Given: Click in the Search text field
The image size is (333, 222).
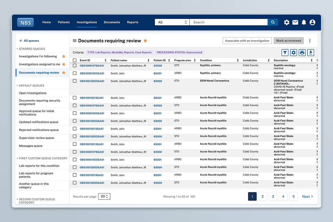Looking at the screenshot, I should (x=228, y=22).
